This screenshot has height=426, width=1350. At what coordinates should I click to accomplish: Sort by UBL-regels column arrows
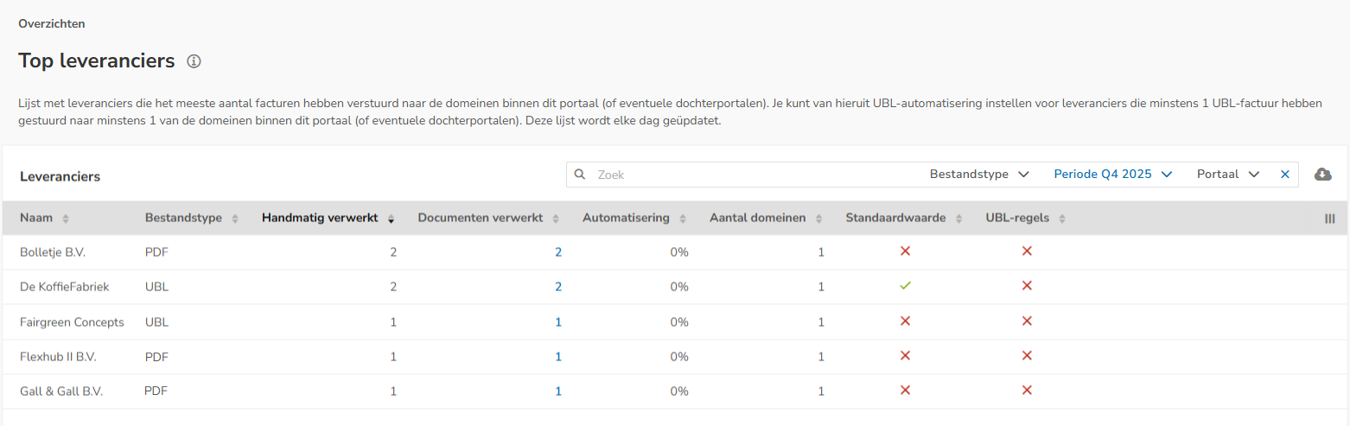pyautogui.click(x=1062, y=219)
